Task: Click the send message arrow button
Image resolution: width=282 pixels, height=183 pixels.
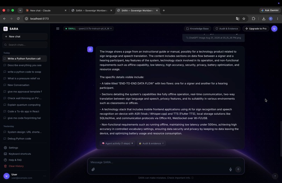Action: point(238,169)
